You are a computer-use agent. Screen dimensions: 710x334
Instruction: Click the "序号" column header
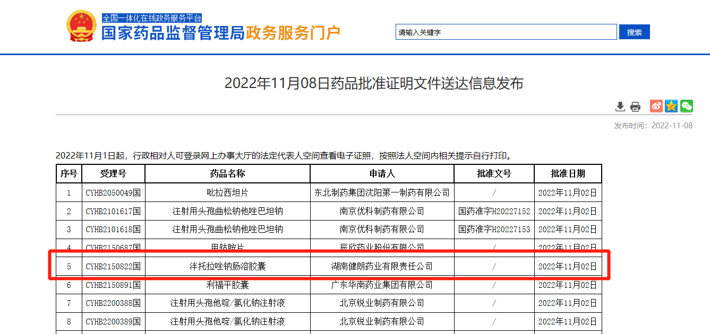[x=69, y=173]
